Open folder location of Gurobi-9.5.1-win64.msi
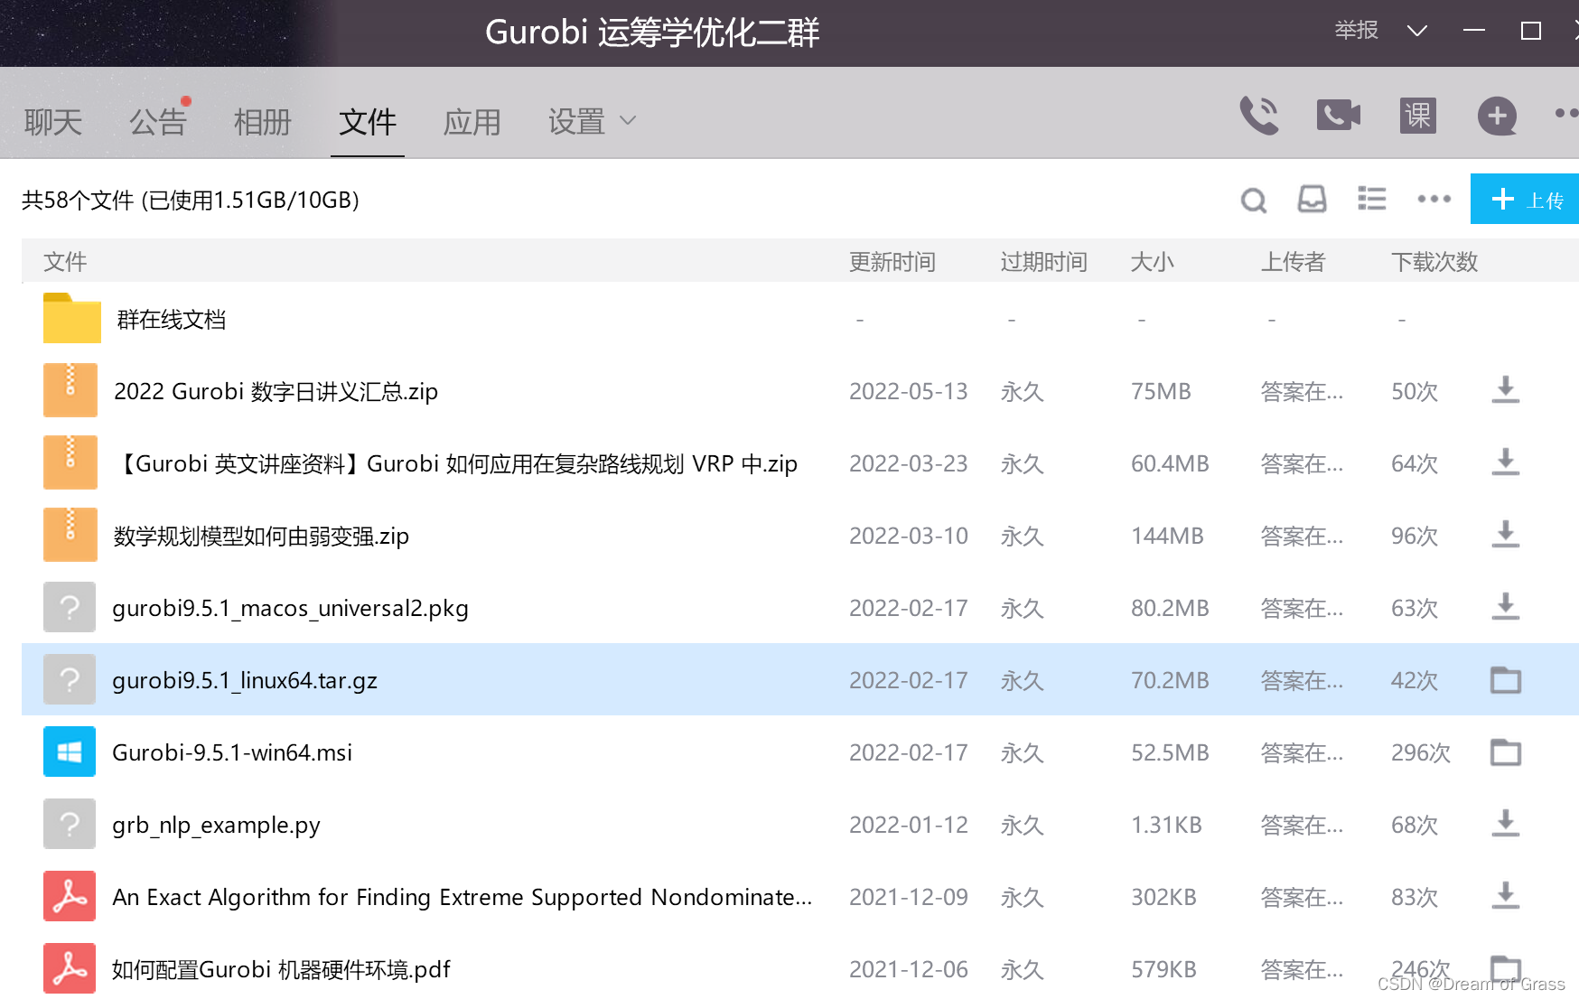The width and height of the screenshot is (1579, 999). [1506, 752]
